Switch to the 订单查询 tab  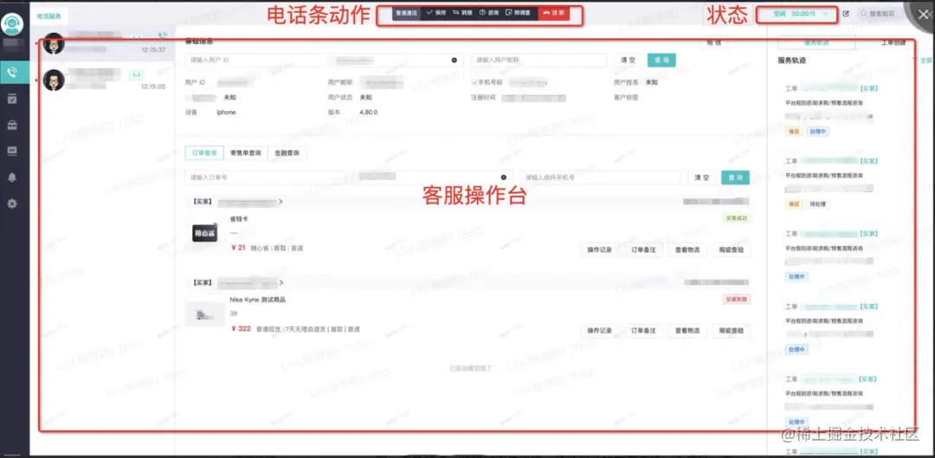tap(204, 153)
